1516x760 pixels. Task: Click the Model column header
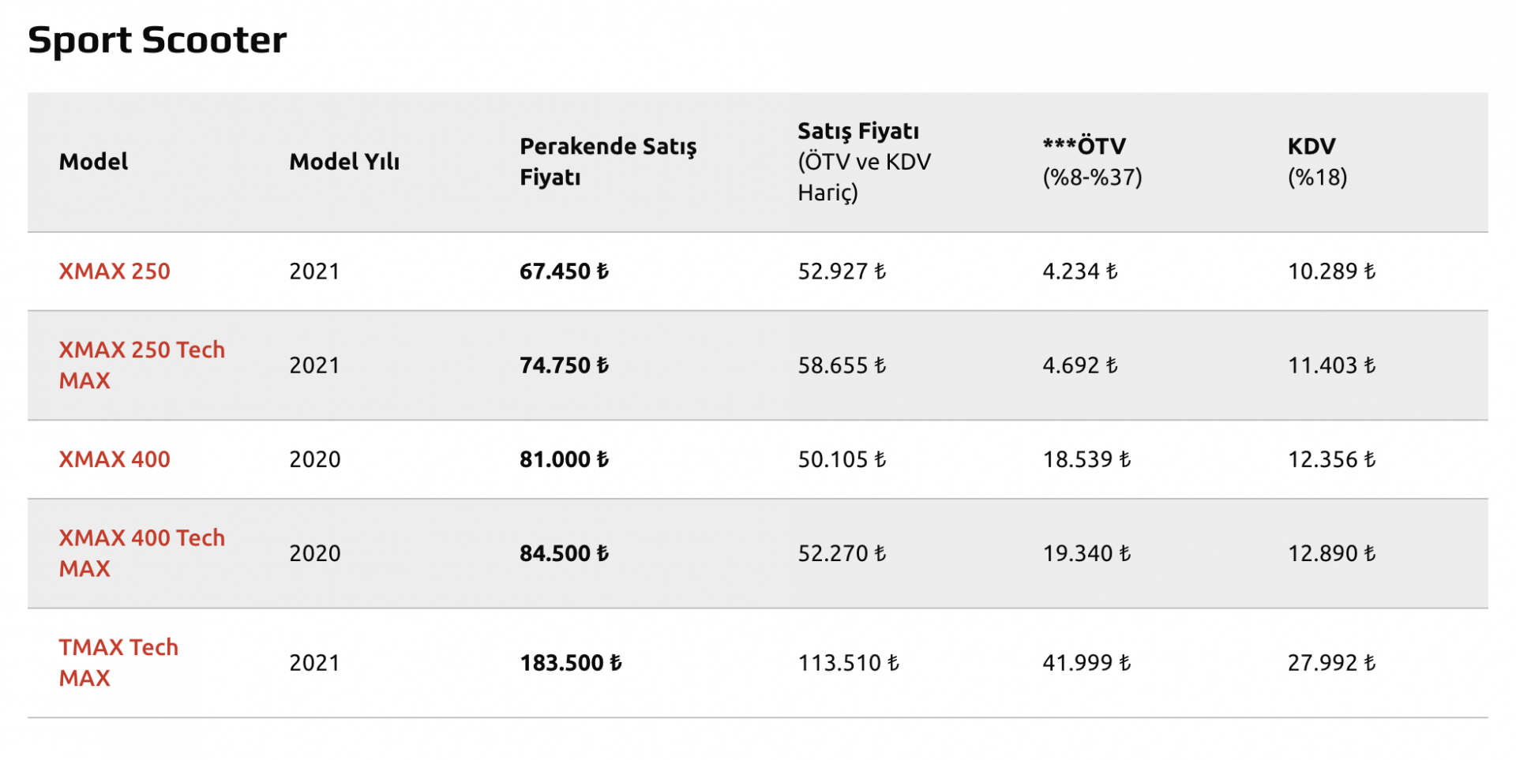[93, 162]
